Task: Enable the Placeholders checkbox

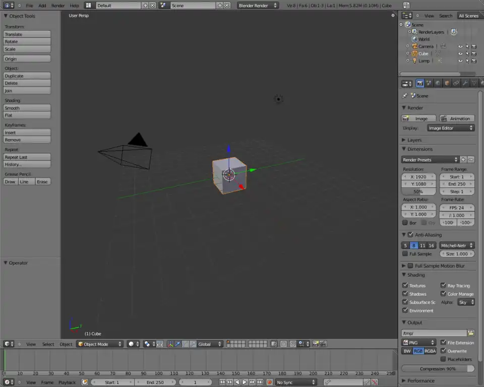Action: 443,359
